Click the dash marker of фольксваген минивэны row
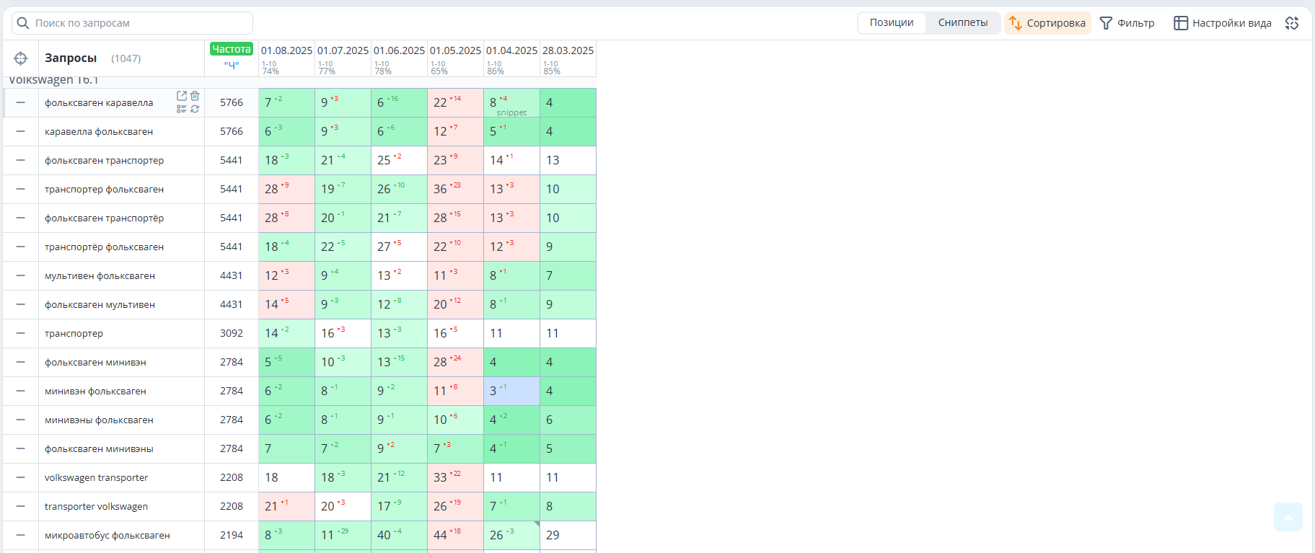The image size is (1315, 553). coord(21,448)
